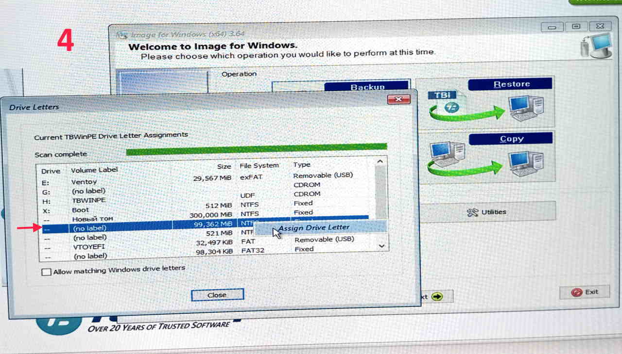Click the Close button in Drive Letters dialog
Viewport: 622px width, 354px height.
coord(217,295)
